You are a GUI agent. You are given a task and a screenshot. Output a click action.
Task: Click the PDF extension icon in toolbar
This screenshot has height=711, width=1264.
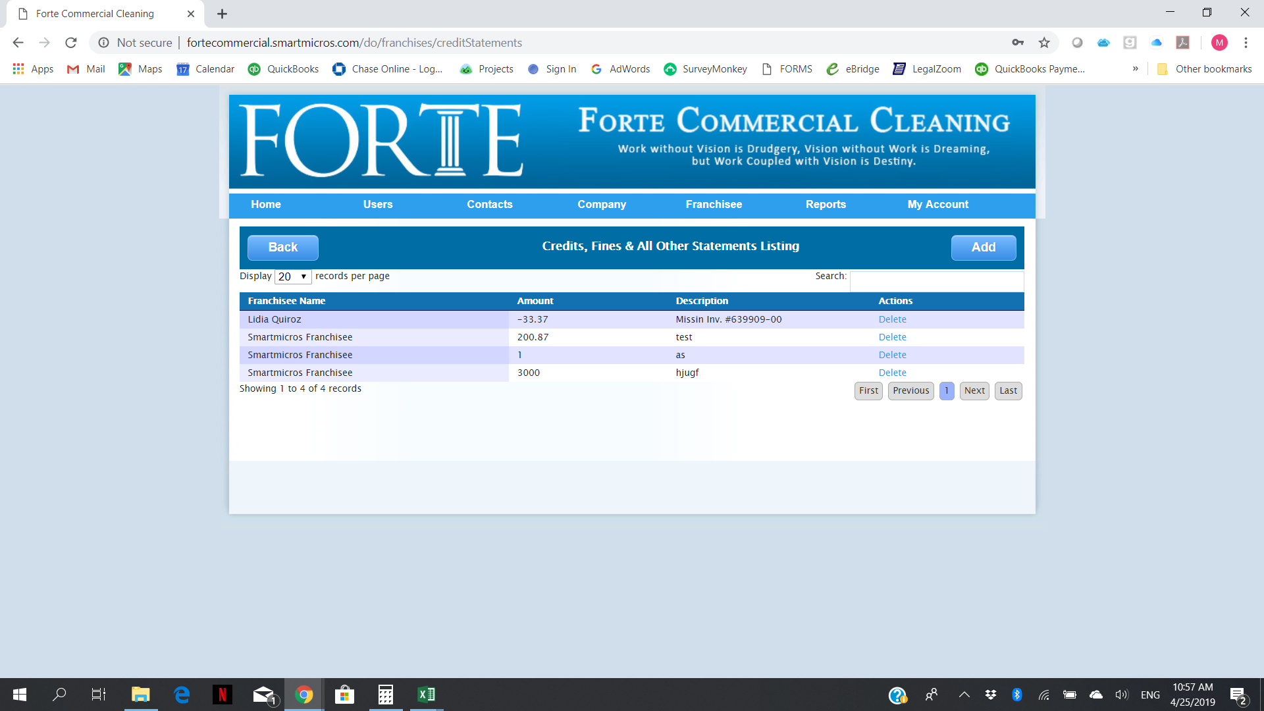pyautogui.click(x=1183, y=43)
